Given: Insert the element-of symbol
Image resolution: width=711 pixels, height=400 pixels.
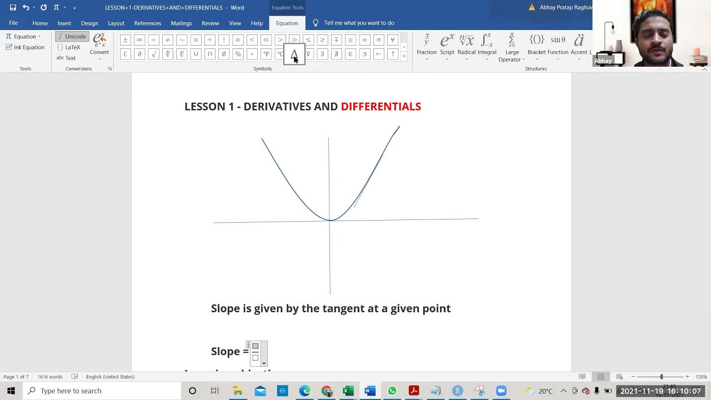Looking at the screenshot, I should pyautogui.click(x=351, y=54).
